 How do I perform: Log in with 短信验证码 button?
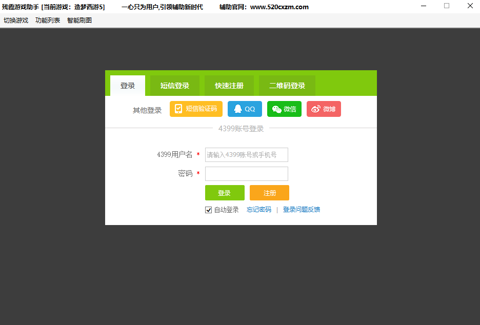tap(196, 109)
